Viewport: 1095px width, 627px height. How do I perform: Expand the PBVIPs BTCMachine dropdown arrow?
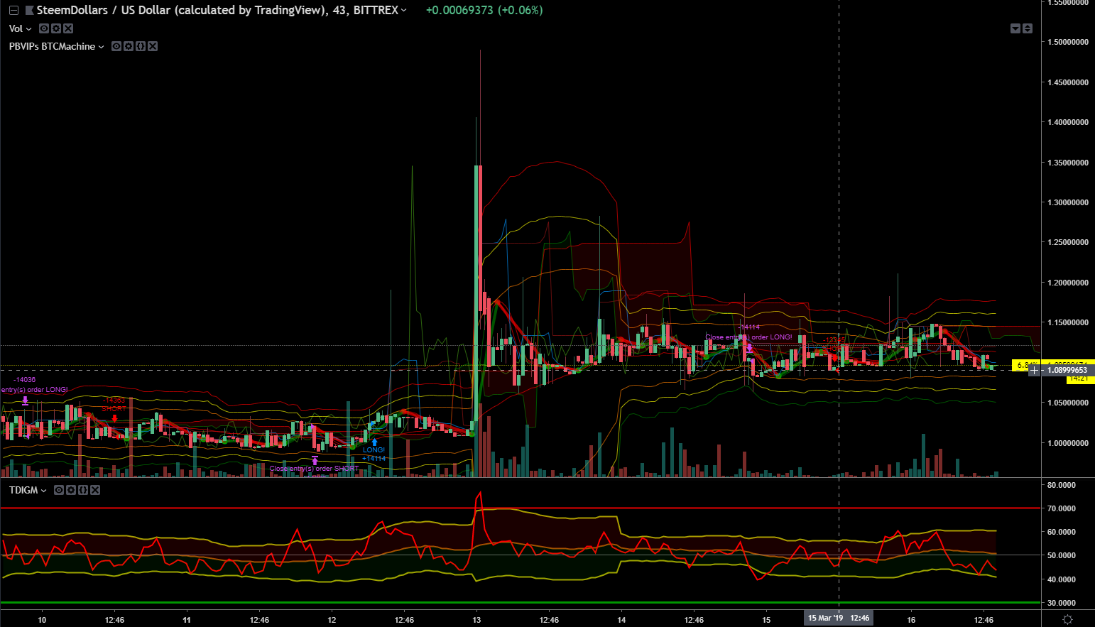tap(101, 47)
